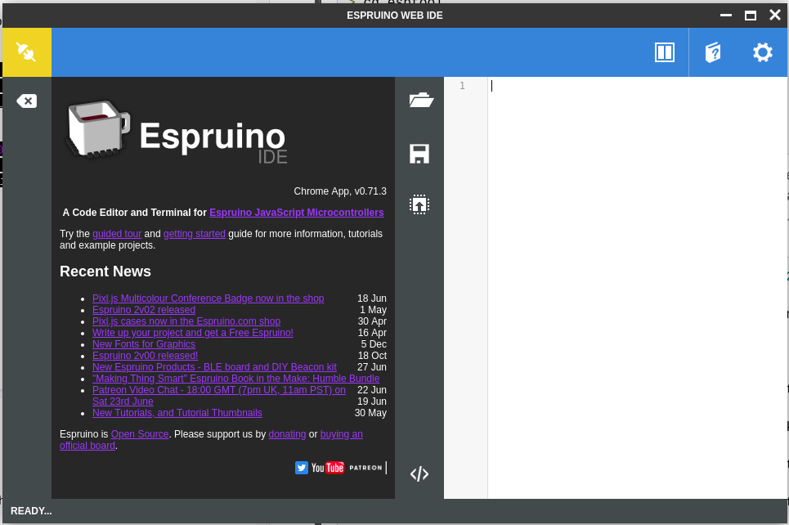
Task: Visit the Espruino JavaScript Microcontrollers page
Action: (x=296, y=212)
